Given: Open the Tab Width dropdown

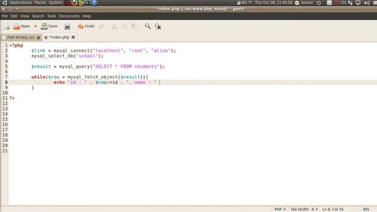Looking at the screenshot, I should (304, 209).
